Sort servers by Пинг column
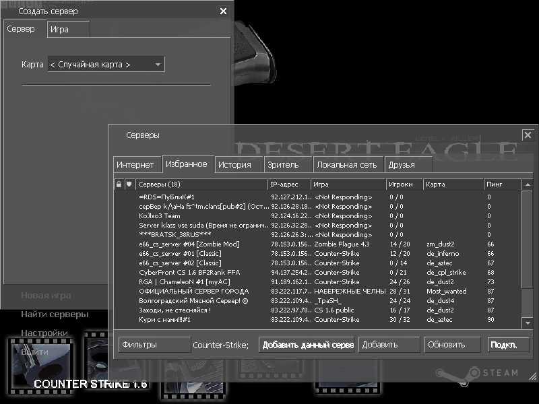Image resolution: width=539 pixels, height=404 pixels. (x=502, y=184)
